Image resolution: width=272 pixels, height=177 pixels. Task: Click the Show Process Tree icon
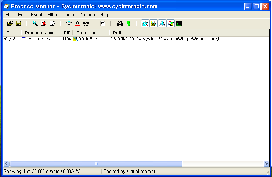(x=102, y=23)
